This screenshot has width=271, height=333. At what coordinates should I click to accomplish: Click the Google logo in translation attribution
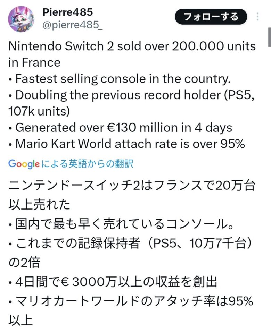[x=24, y=164]
